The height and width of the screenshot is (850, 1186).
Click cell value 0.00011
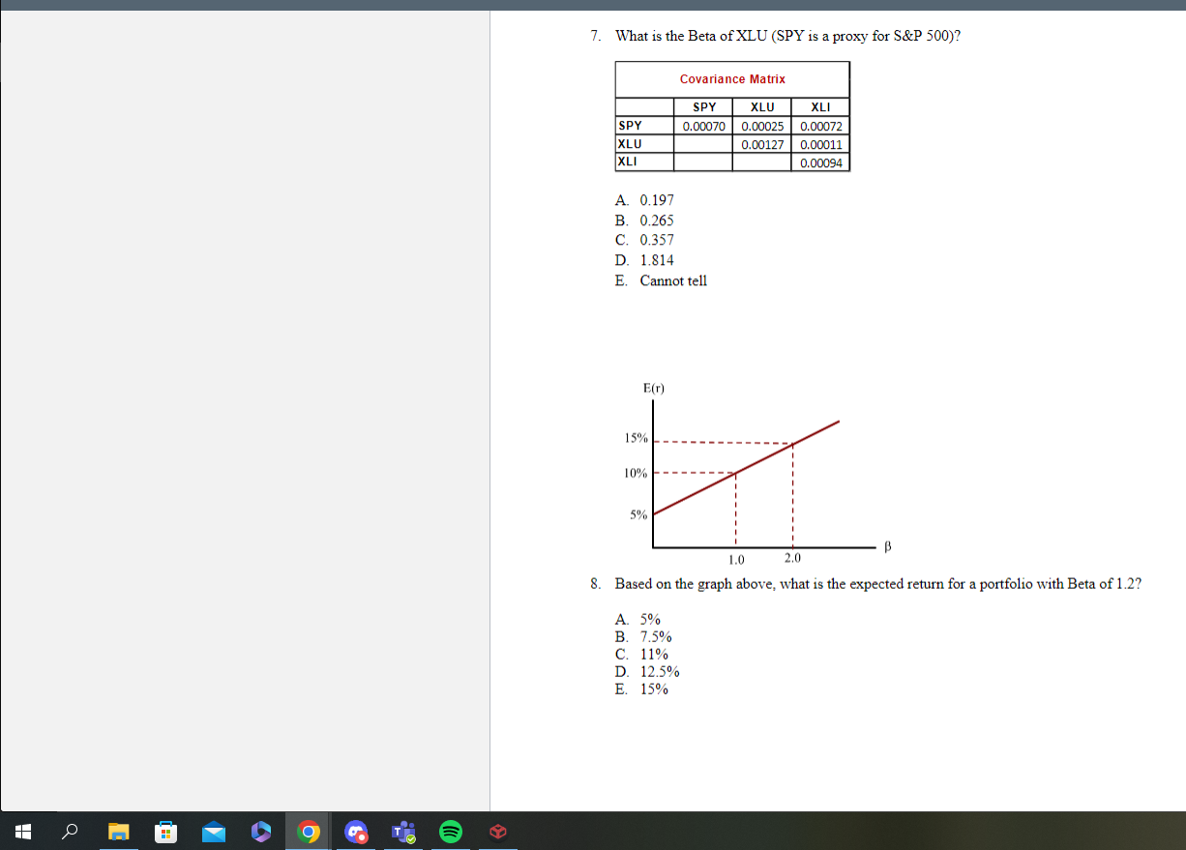click(x=821, y=144)
